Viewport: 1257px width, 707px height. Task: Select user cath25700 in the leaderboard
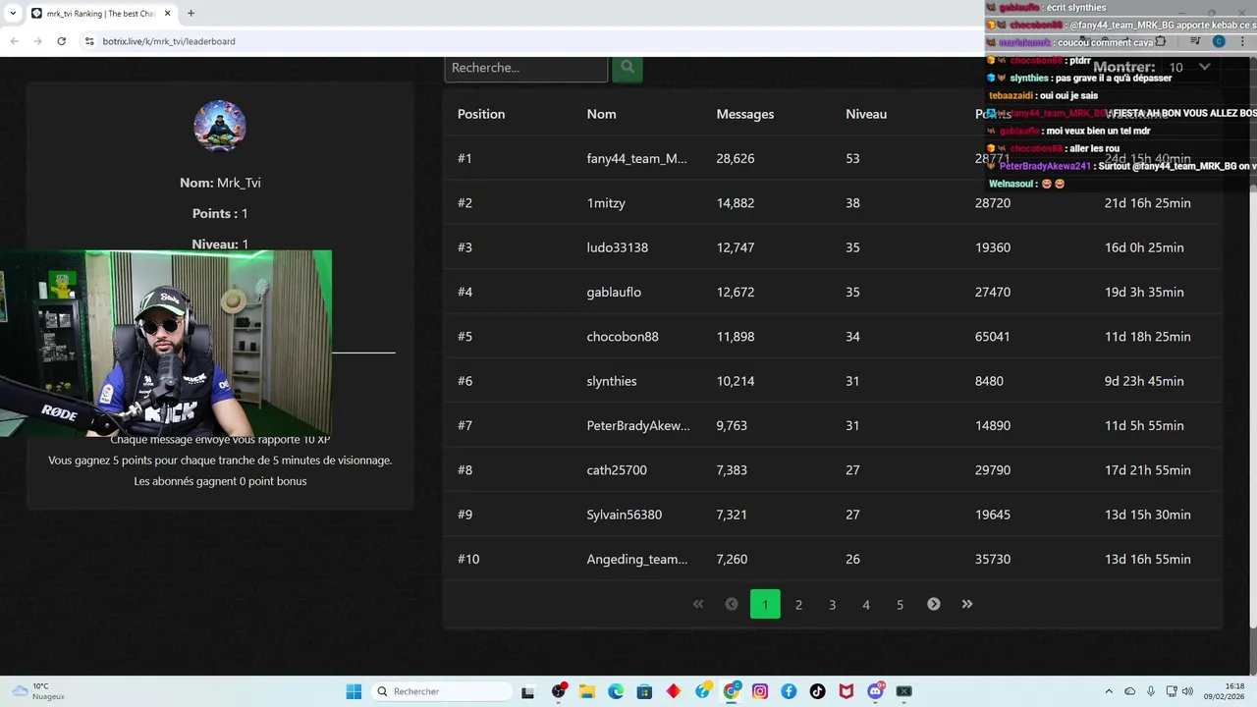pyautogui.click(x=617, y=470)
